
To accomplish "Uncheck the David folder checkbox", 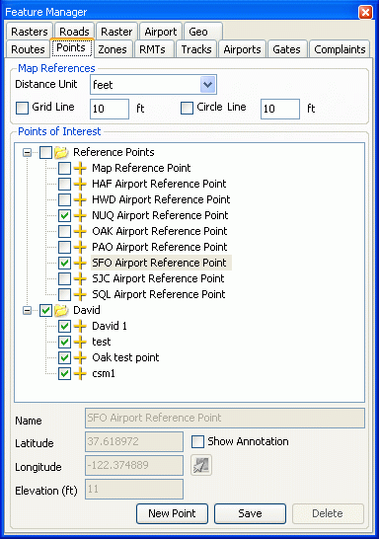I will (45, 310).
